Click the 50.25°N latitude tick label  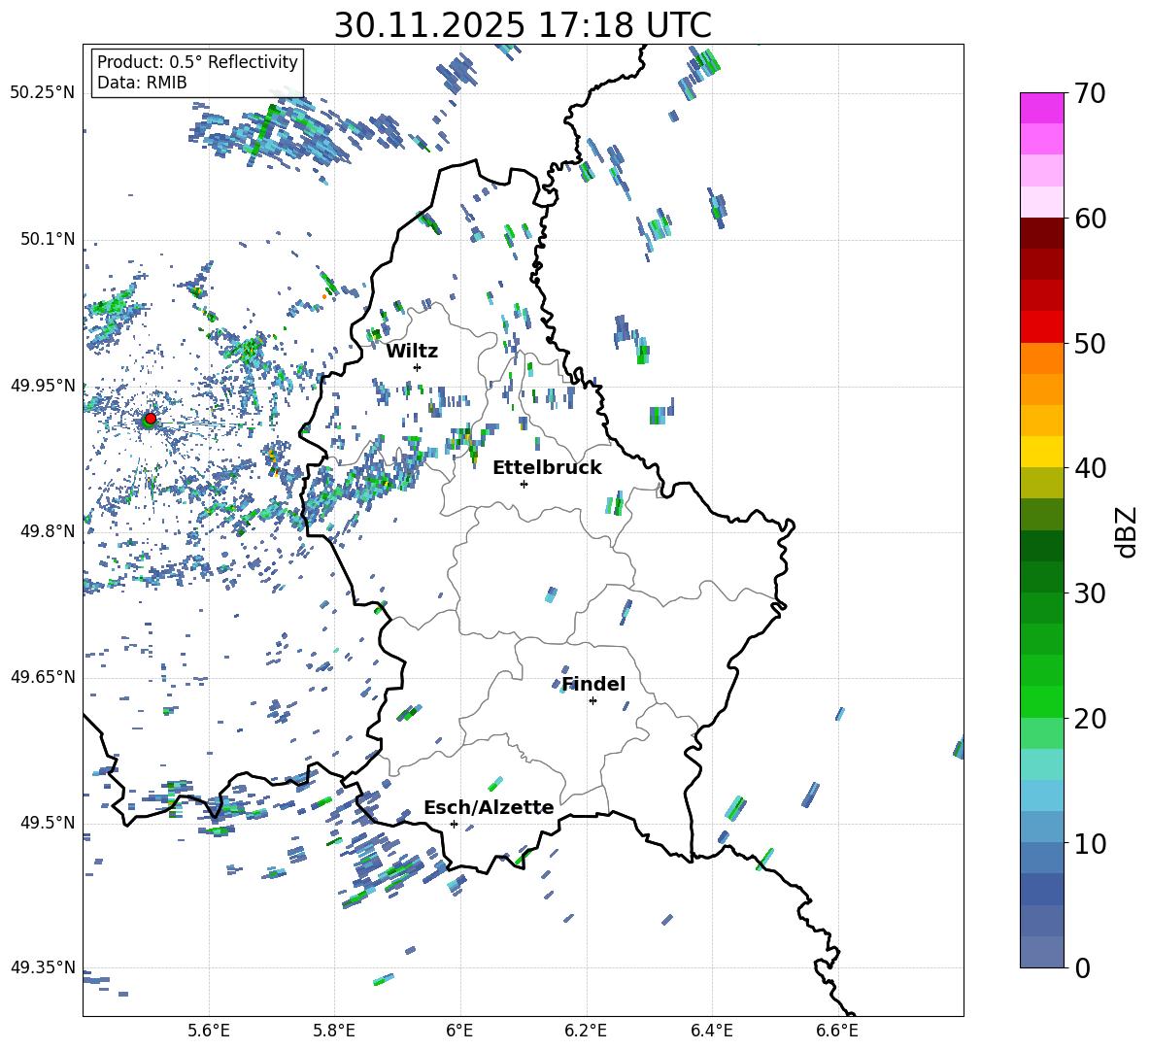[x=42, y=92]
